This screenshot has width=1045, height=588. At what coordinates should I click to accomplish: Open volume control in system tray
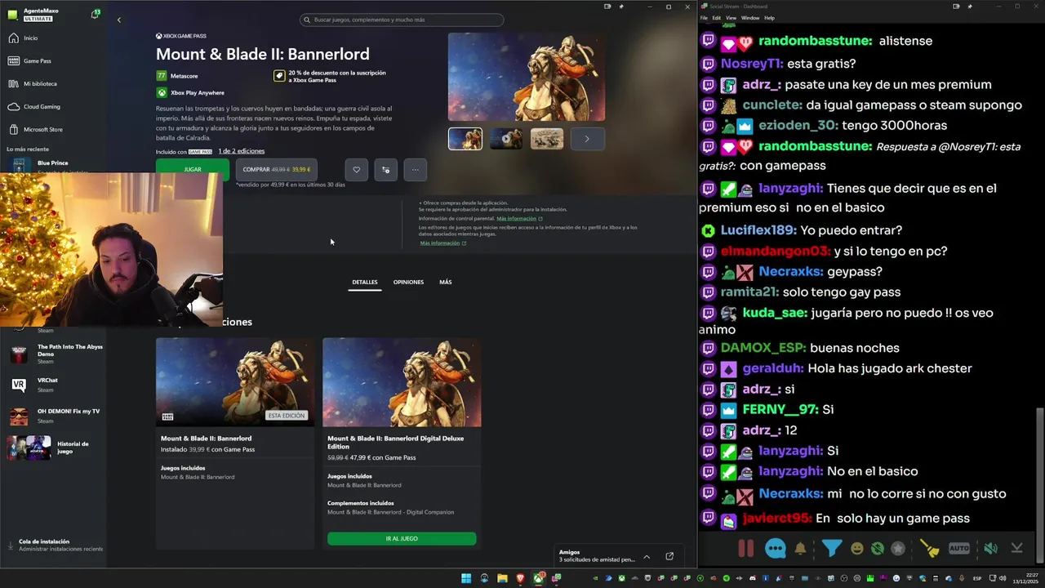tap(1003, 578)
